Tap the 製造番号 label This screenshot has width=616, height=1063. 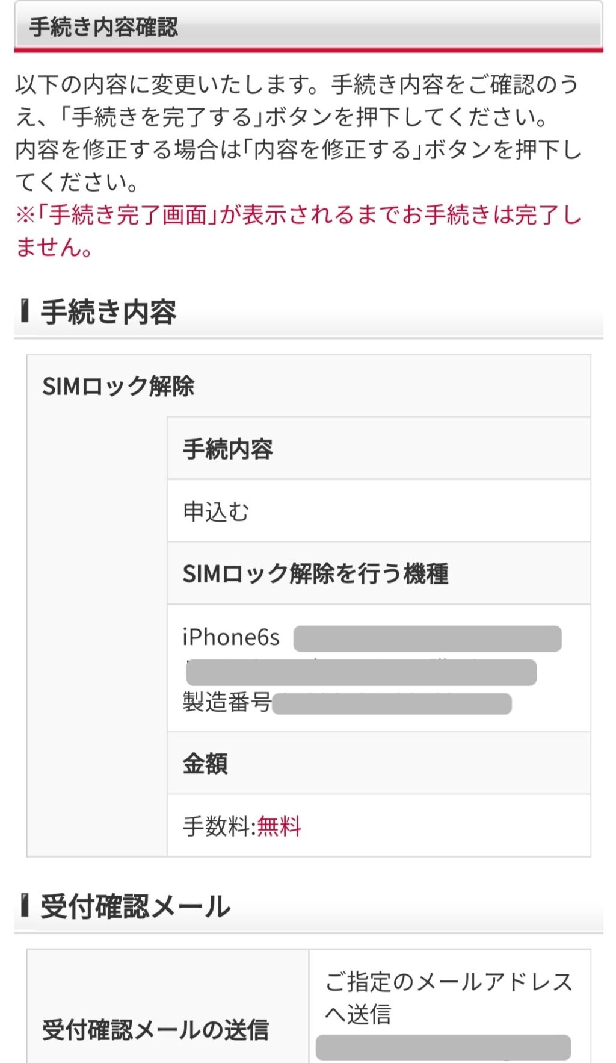point(227,702)
